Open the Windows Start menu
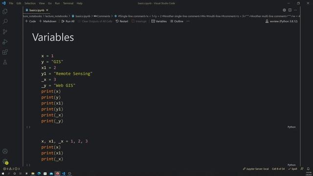 point(3,174)
